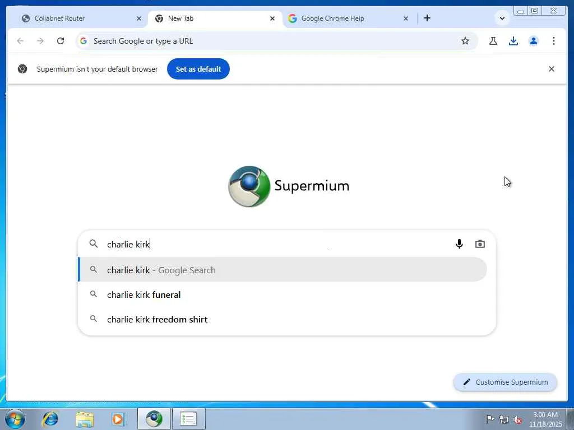Click the muted volume tray icon
Screen dimensions: 574x430
(517, 419)
